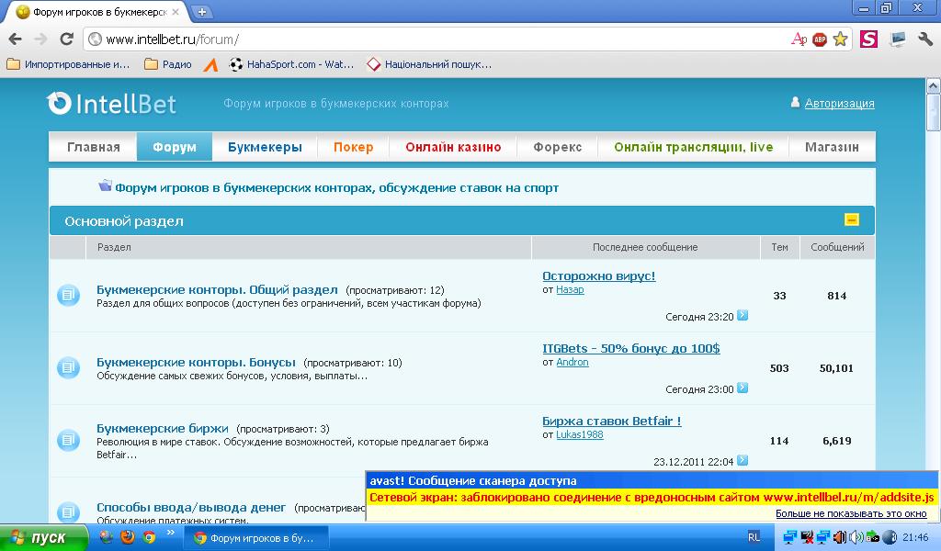The image size is (941, 551).
Task: Click forum icon of 'Способы ввода/вывода денег' row
Action: coord(68,512)
